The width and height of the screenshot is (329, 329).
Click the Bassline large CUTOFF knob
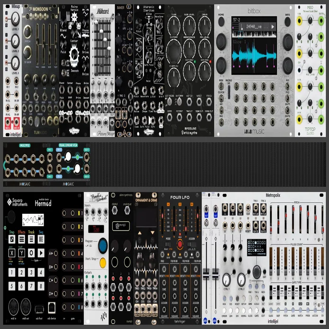pyautogui.click(x=174, y=51)
